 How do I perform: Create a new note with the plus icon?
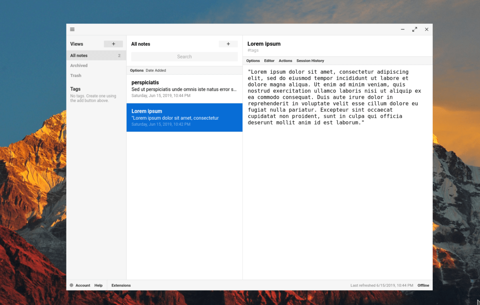point(228,44)
